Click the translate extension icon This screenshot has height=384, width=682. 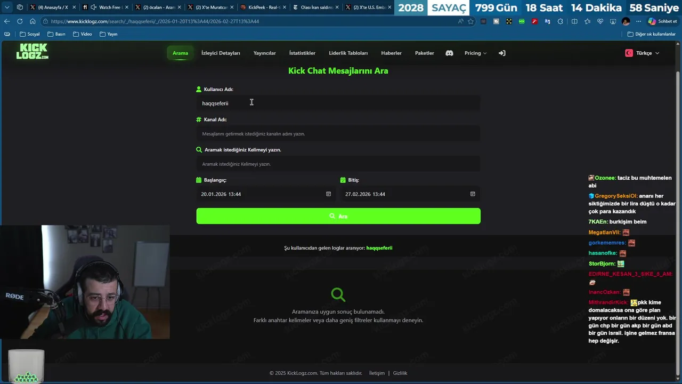tap(547, 21)
